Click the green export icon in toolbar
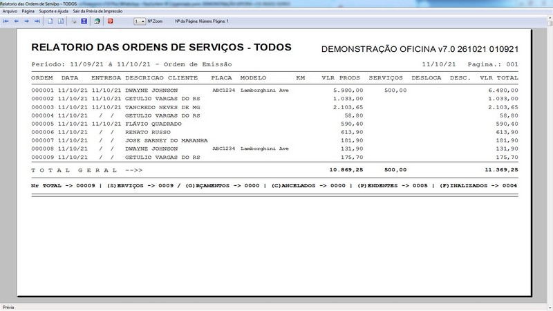This screenshot has width=553, height=311. click(97, 21)
